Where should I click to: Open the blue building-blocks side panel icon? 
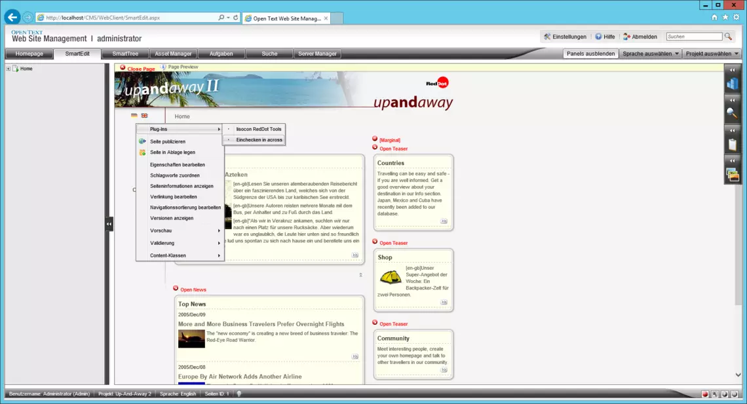point(732,83)
